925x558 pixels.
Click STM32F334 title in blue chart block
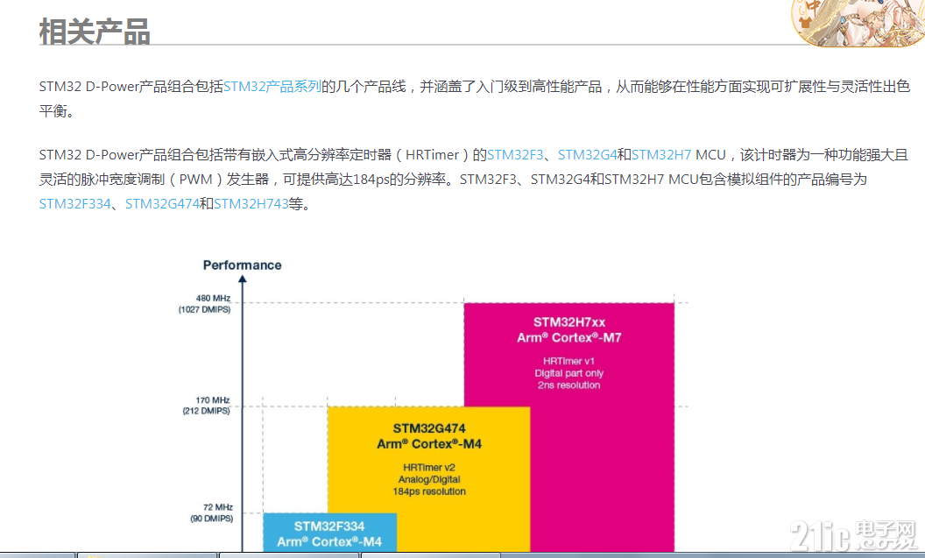pos(329,526)
